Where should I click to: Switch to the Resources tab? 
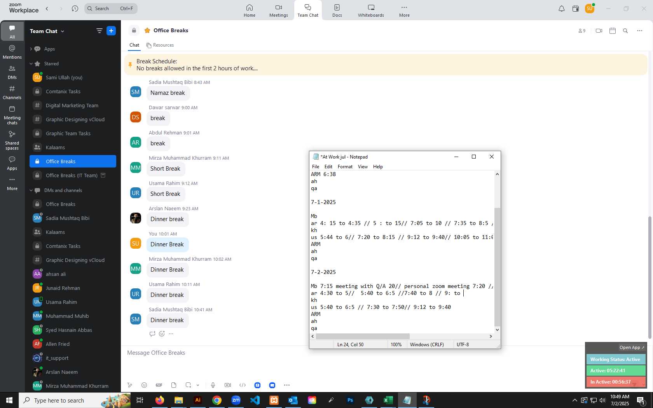coord(160,45)
